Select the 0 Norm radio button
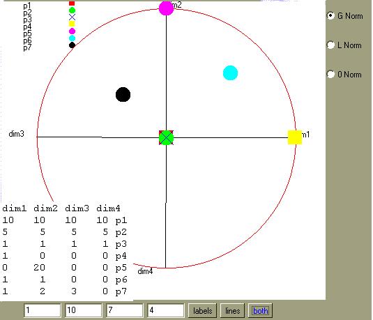Viewport: 373px width, 320px height. coord(330,74)
